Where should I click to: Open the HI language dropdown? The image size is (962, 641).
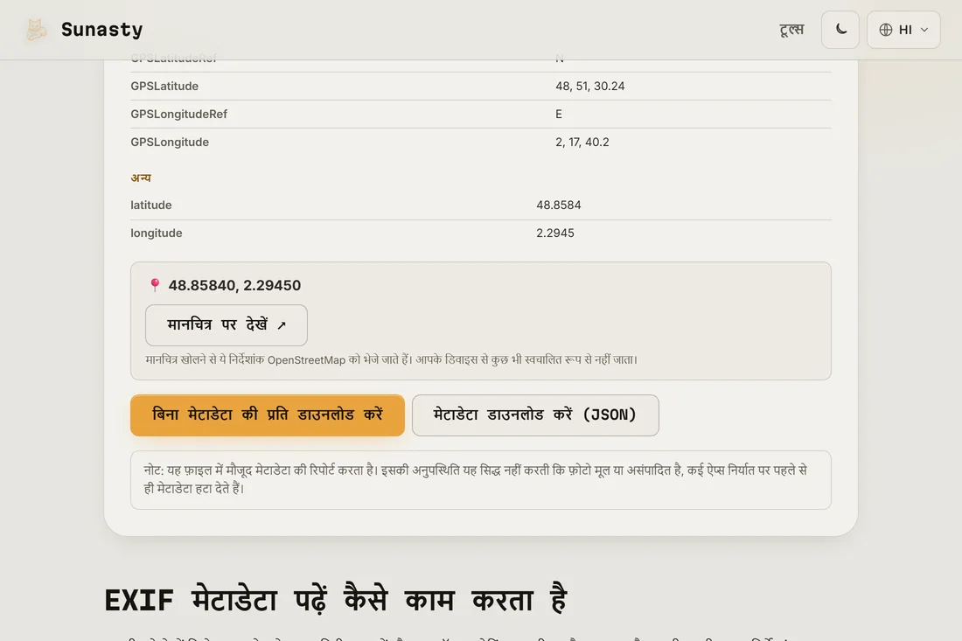(x=903, y=30)
